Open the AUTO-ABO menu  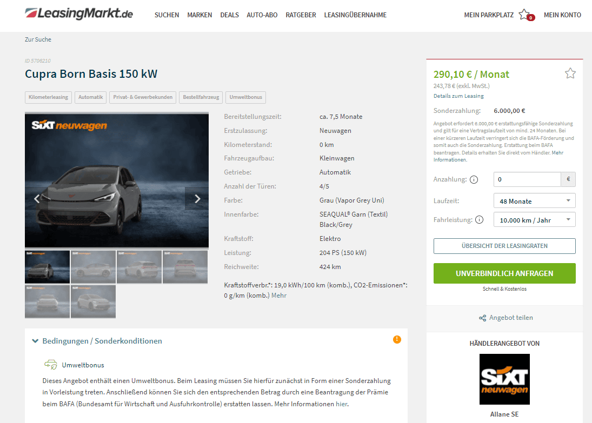click(x=262, y=15)
